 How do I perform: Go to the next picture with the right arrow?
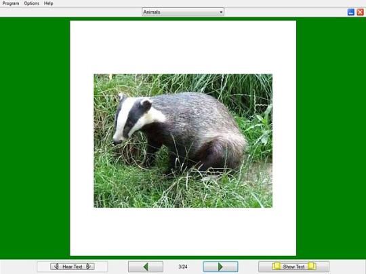(x=220, y=267)
